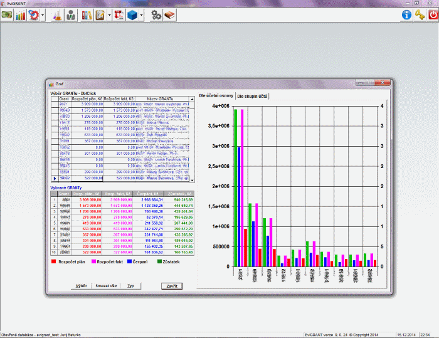Click the laboratory flask toolbar icon
The image size is (439, 338).
coord(57,15)
